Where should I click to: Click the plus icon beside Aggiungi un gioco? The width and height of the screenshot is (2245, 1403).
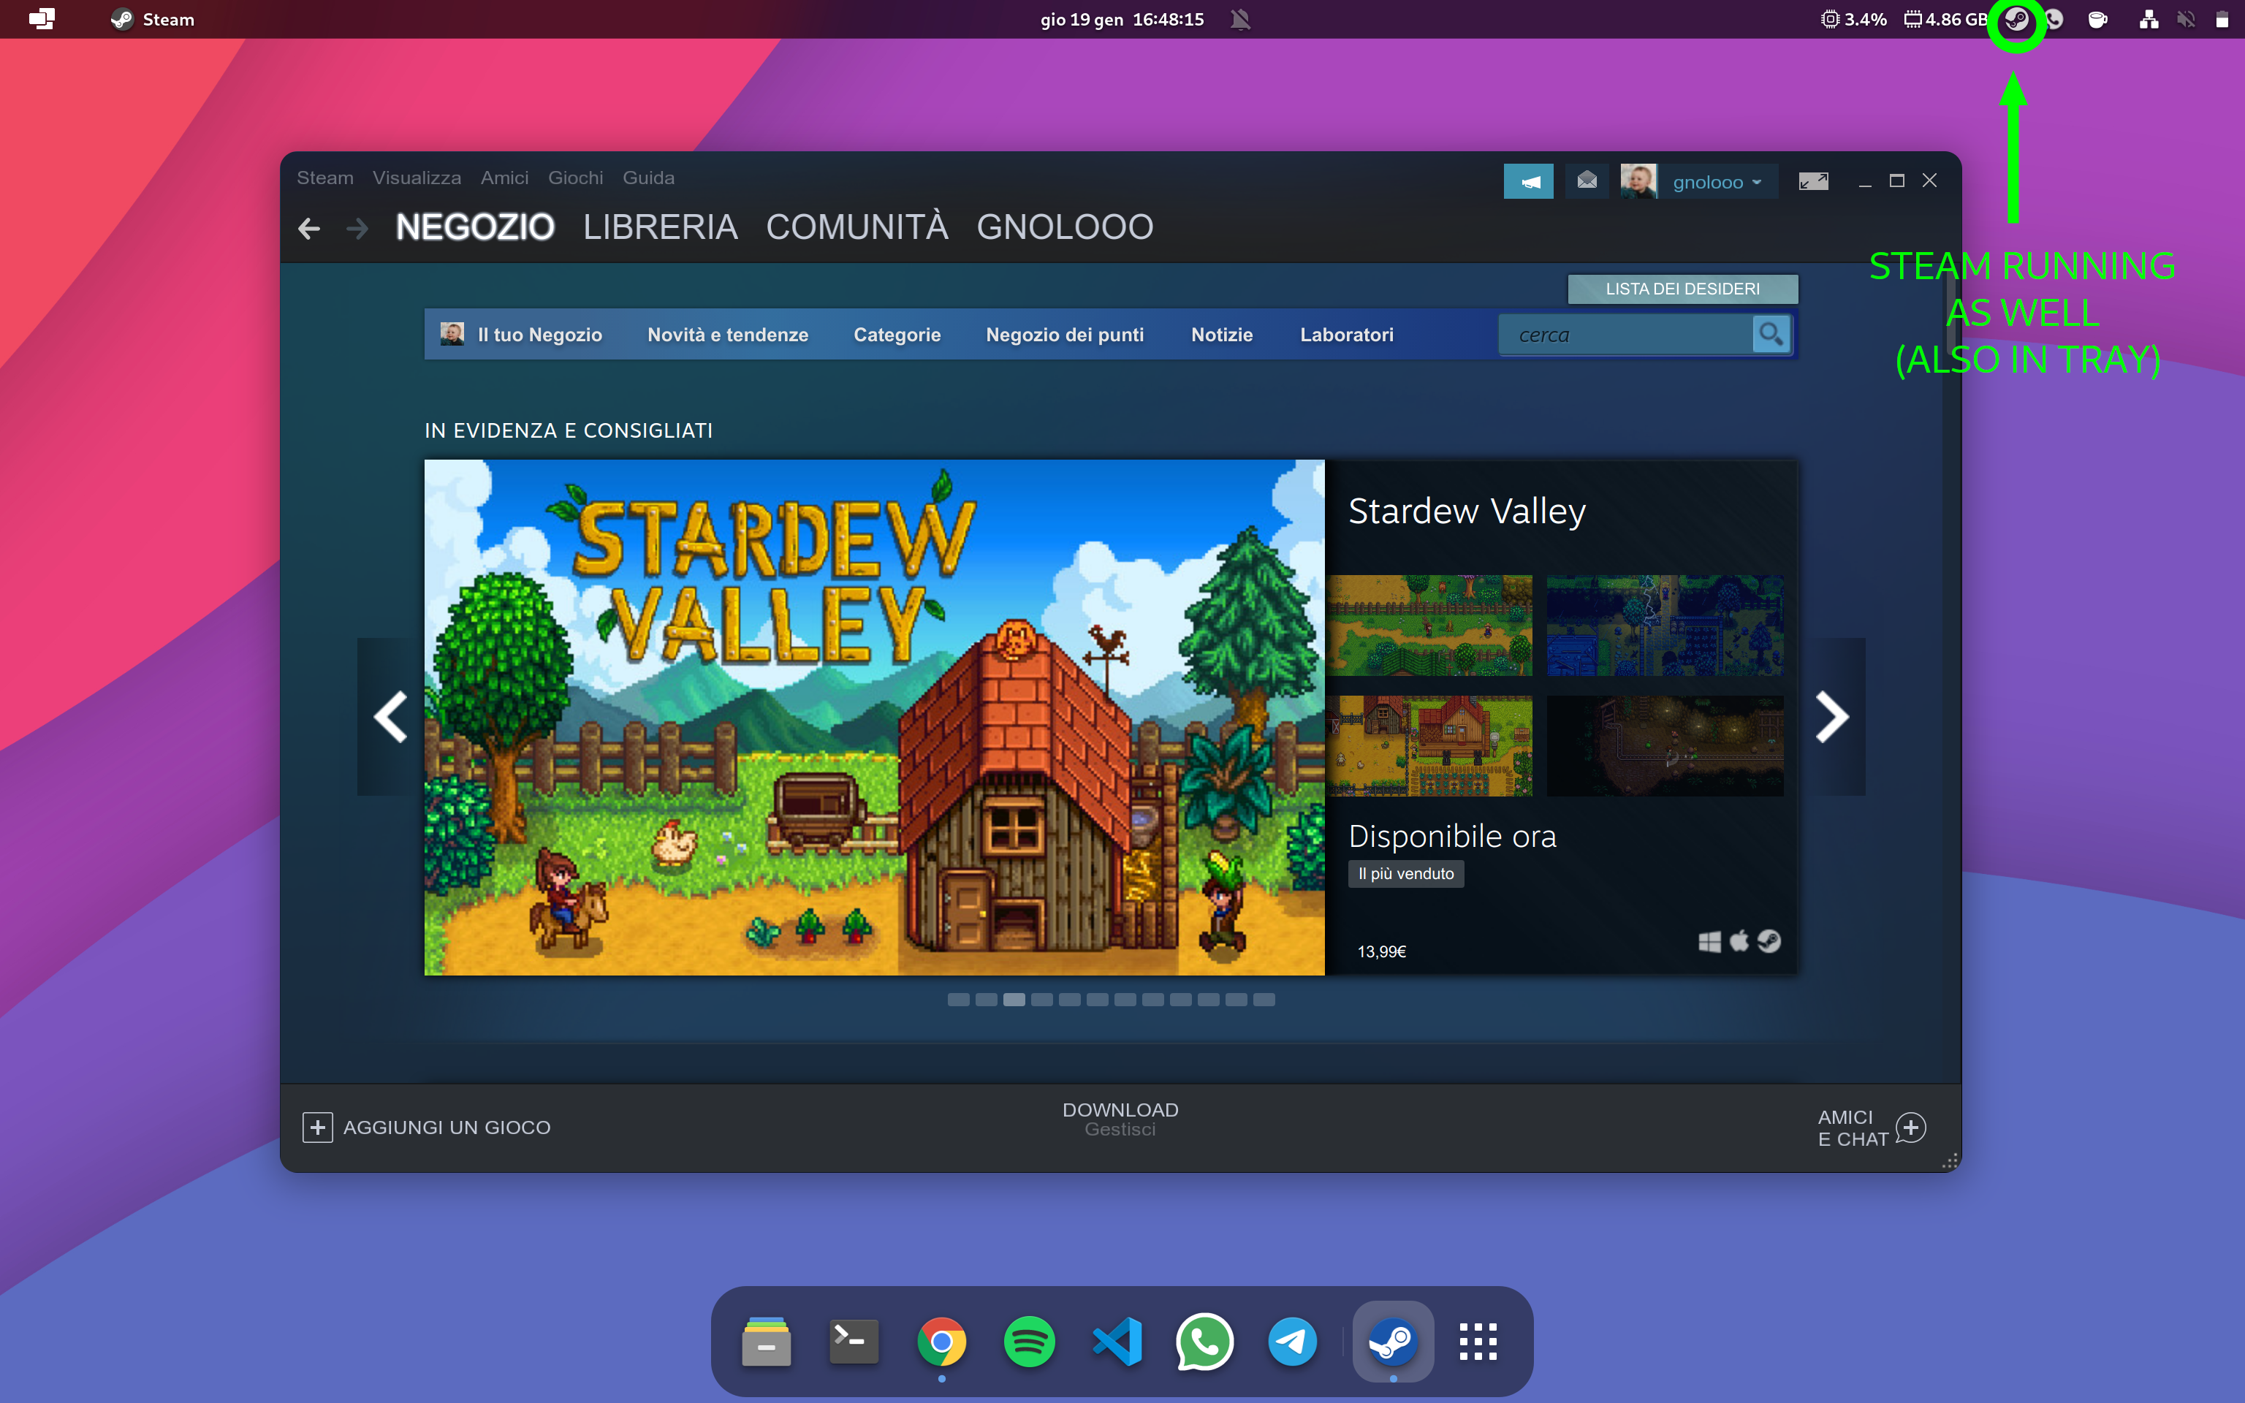(x=317, y=1128)
